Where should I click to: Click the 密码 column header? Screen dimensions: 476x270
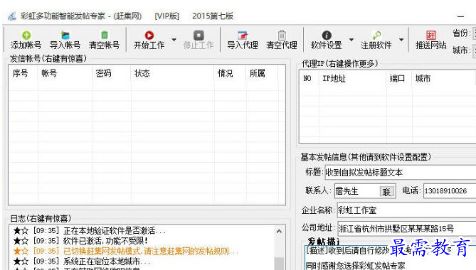pyautogui.click(x=112, y=73)
